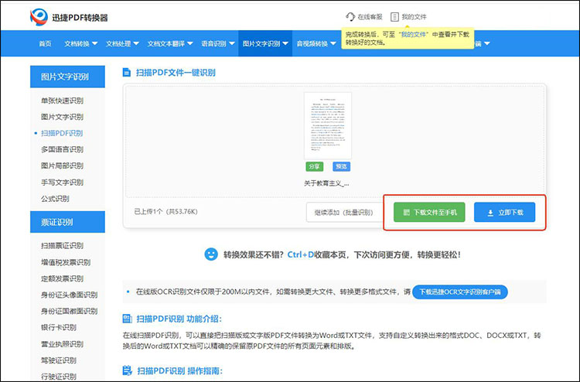This screenshot has width=580, height=382.
Task: Expand the 文档处理 dropdown arrow
Action: [136, 43]
